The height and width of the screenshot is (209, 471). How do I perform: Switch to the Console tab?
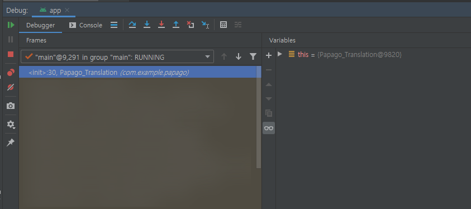(86, 25)
